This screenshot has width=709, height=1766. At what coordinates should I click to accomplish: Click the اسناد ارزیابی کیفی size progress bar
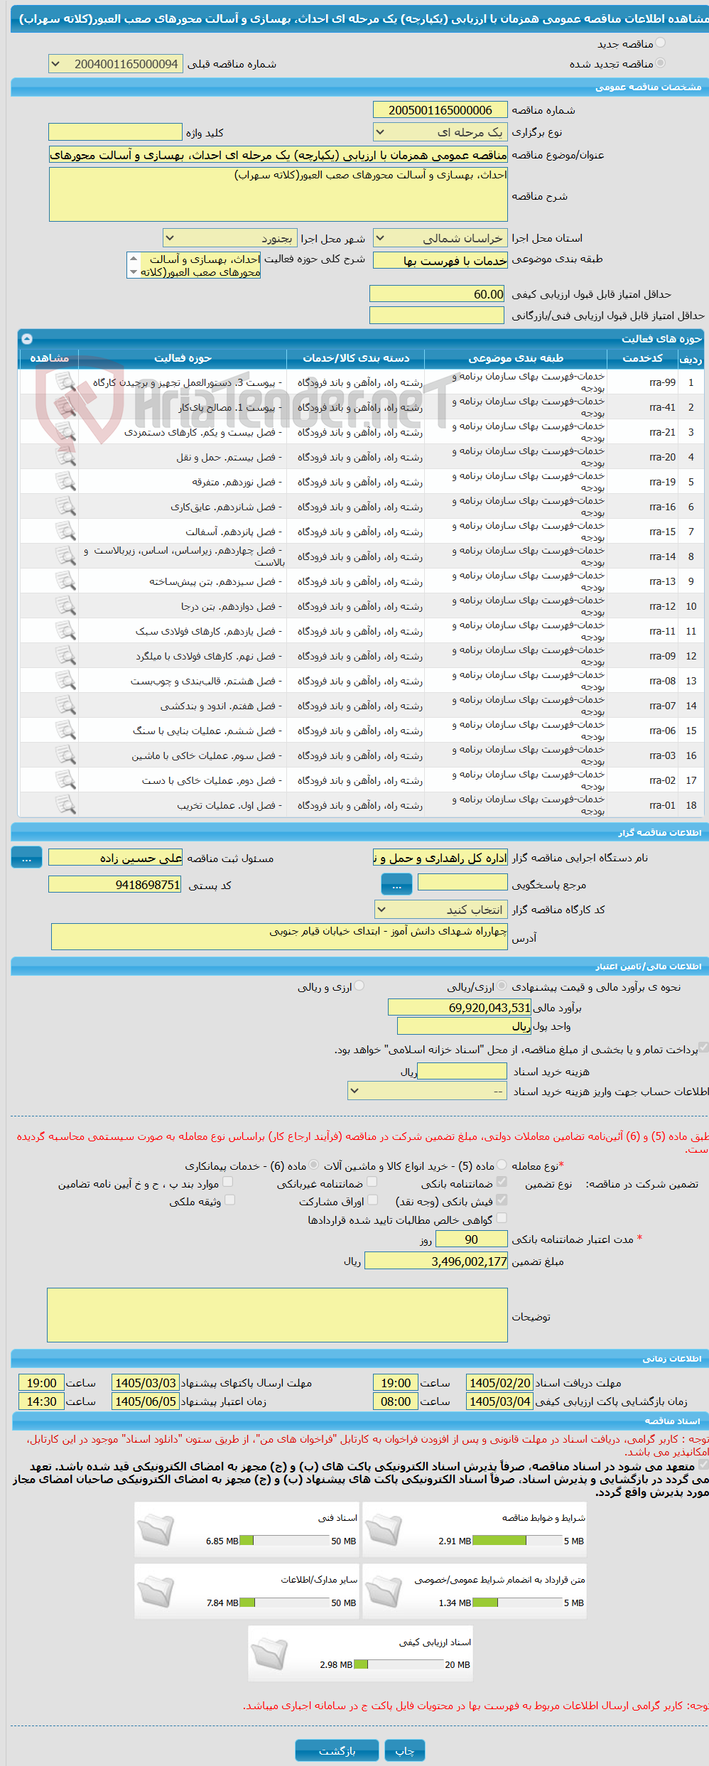pyautogui.click(x=398, y=1664)
